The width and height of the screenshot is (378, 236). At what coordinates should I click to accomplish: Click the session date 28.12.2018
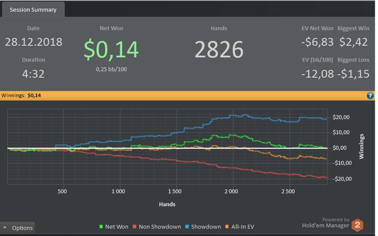pyautogui.click(x=33, y=42)
